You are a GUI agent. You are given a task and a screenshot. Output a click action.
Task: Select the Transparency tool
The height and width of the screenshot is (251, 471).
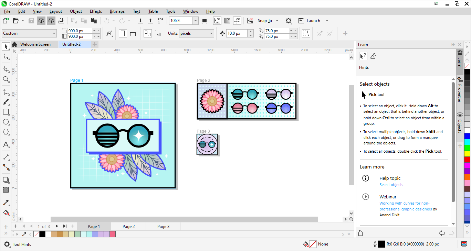pyautogui.click(x=6, y=189)
